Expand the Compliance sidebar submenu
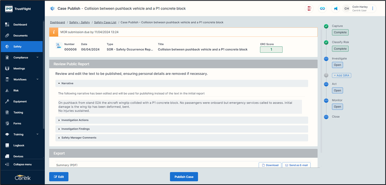386x185 pixels. [x=38, y=58]
